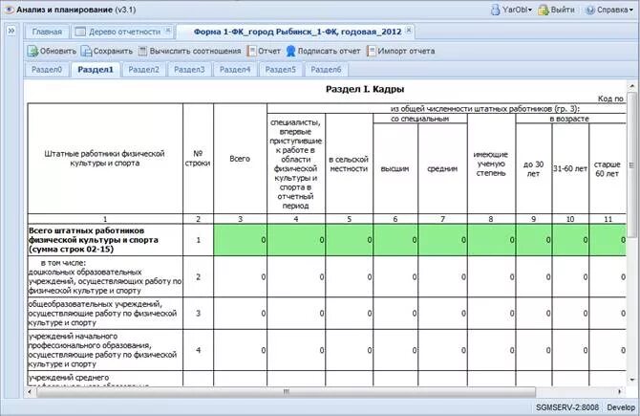Click vertical scrollbar up arrow
Viewport: 640px width, 416px height.
pos(631,86)
